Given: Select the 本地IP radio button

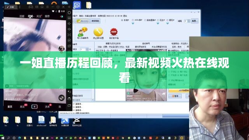Looking at the screenshot, I should coord(122,20).
